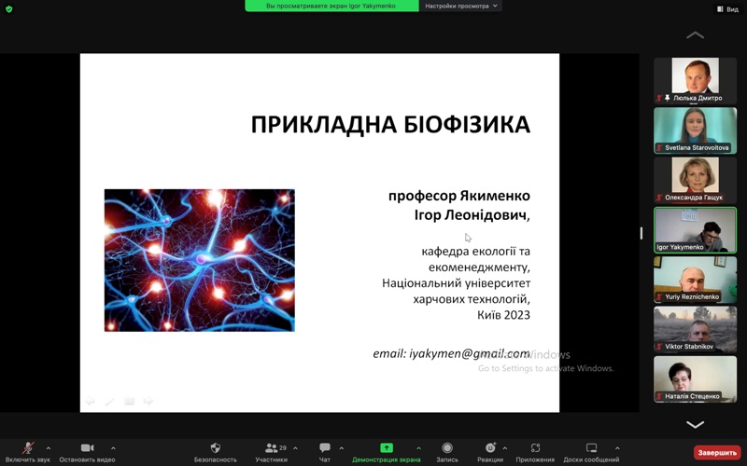Open the Чат chat panel
Viewport: 747px width, 466px height.
[x=325, y=452]
